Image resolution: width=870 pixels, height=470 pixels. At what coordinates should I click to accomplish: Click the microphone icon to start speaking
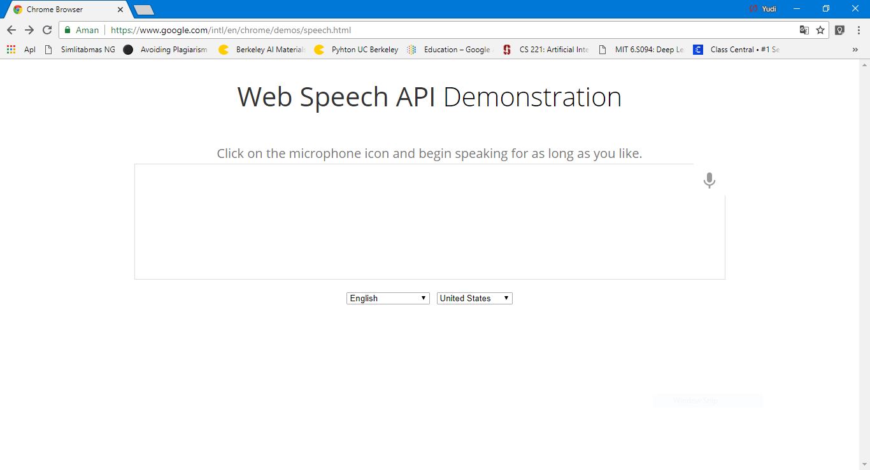(x=709, y=180)
